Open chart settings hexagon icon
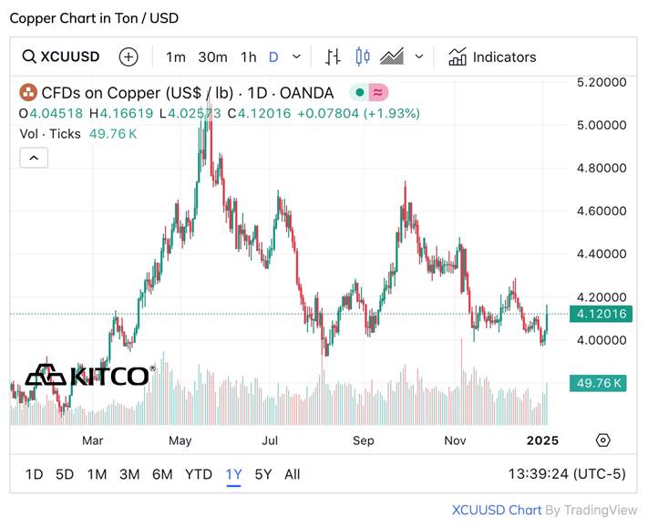Image resolution: width=648 pixels, height=528 pixels. (602, 440)
